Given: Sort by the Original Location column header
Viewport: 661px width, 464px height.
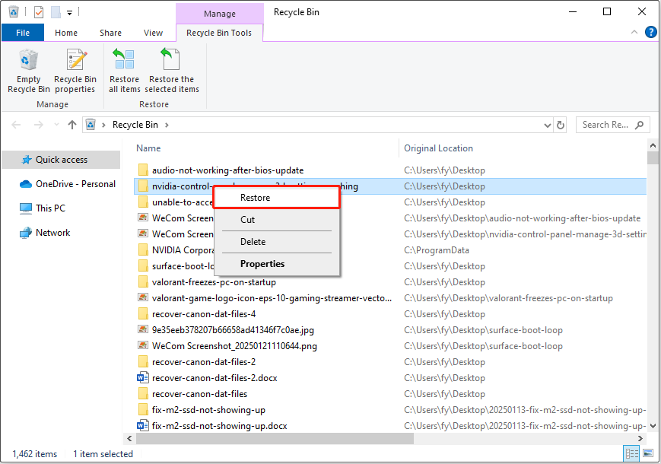Looking at the screenshot, I should pyautogui.click(x=438, y=148).
